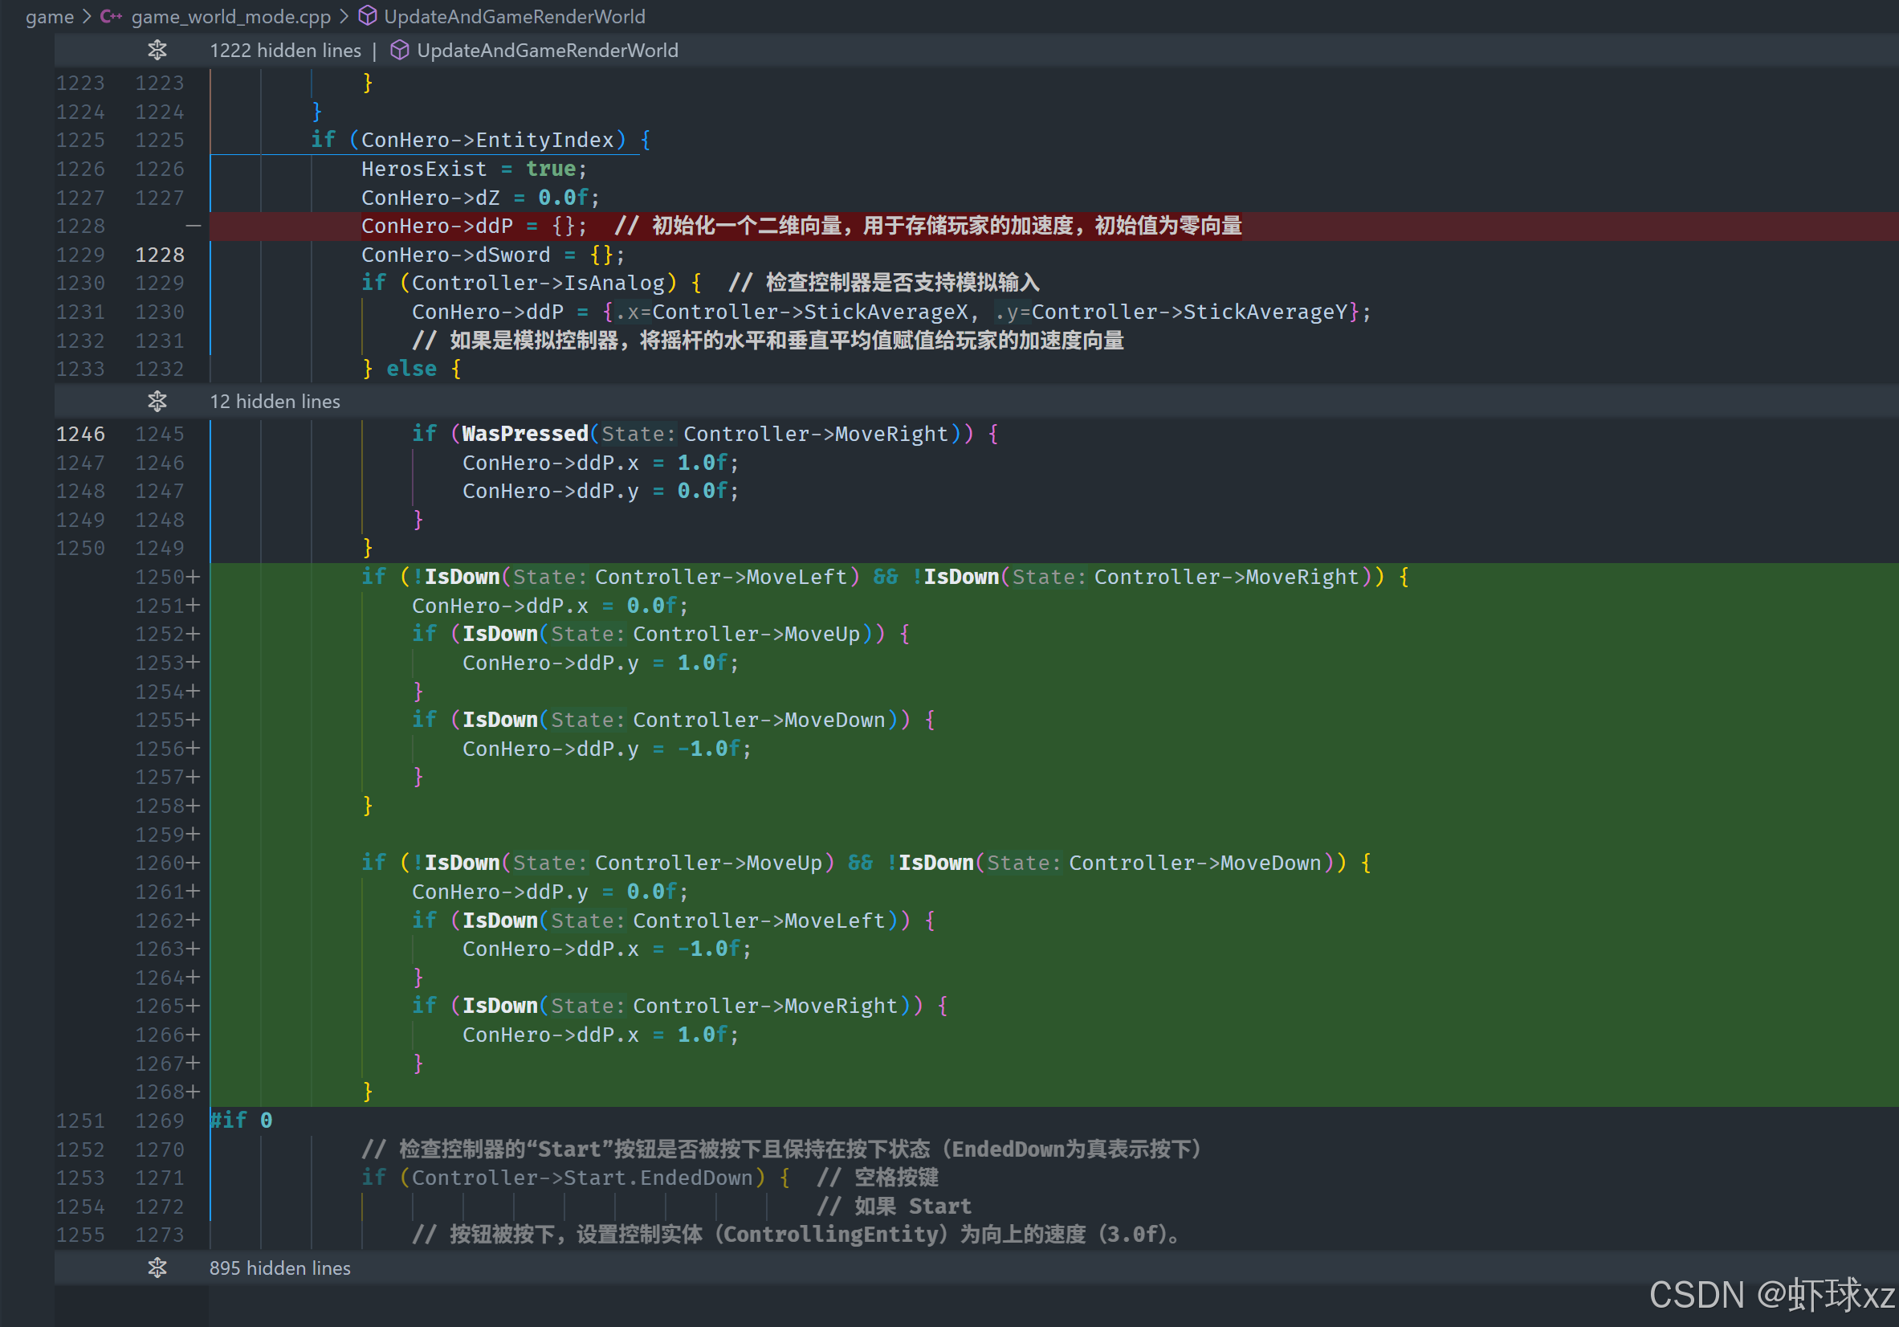Click modified line number 1269 in the gutter
This screenshot has height=1327, width=1899.
point(160,1121)
